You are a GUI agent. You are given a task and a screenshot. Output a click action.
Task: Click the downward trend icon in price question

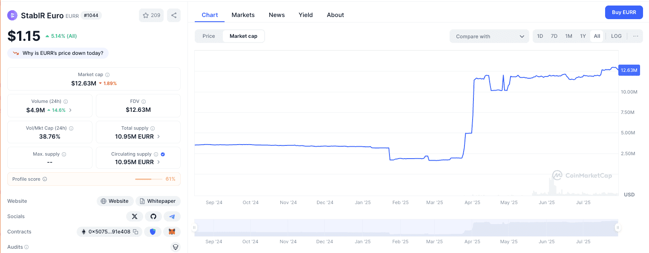tap(16, 53)
